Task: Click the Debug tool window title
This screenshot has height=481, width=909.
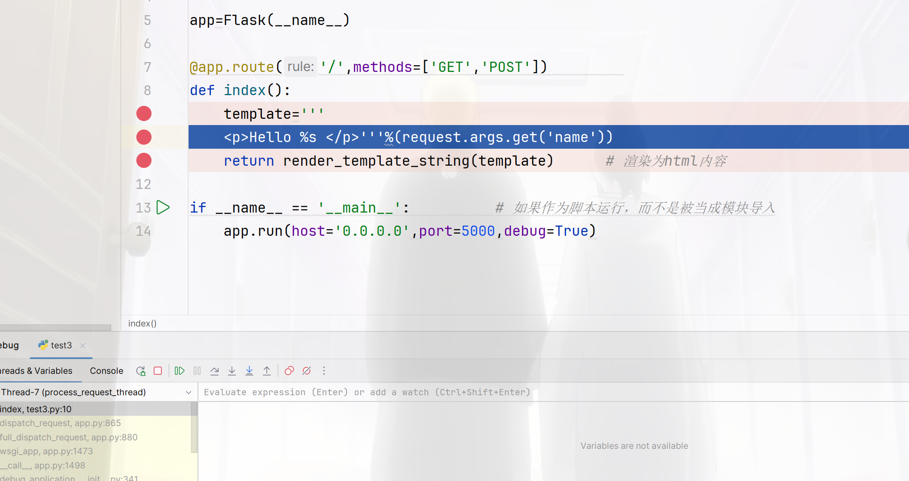Action: click(9, 345)
